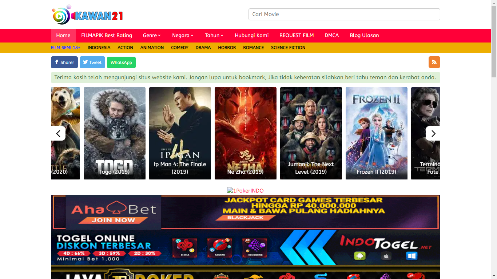Browse the DRAMA category

coord(203,48)
